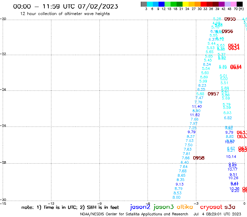Click the 8.35 wave height reading
Screen dimensions: 247x217
pos(181,180)
